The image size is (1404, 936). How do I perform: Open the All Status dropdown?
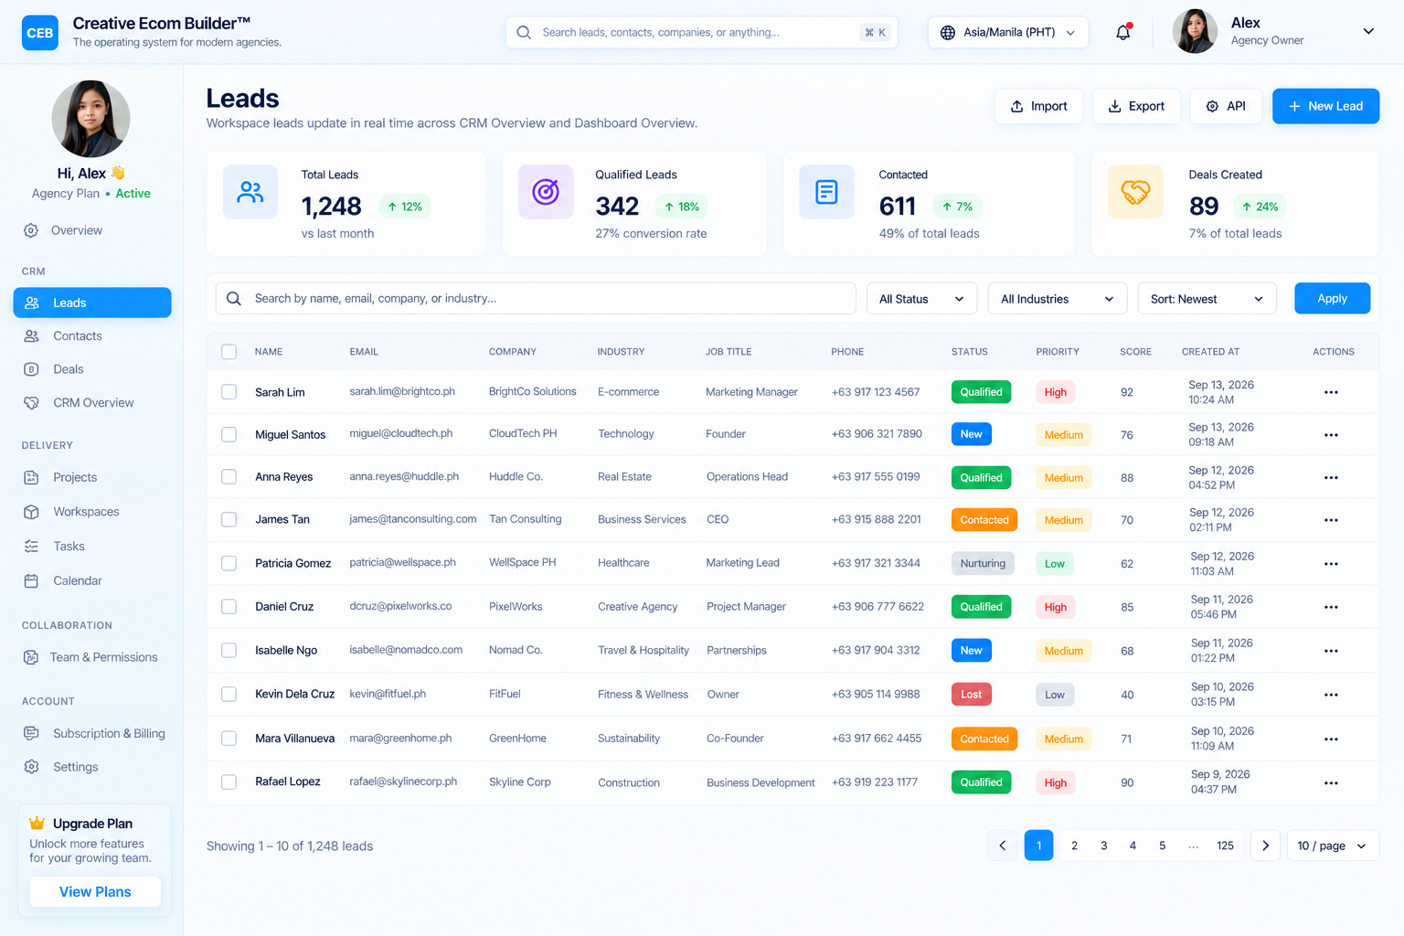click(921, 299)
